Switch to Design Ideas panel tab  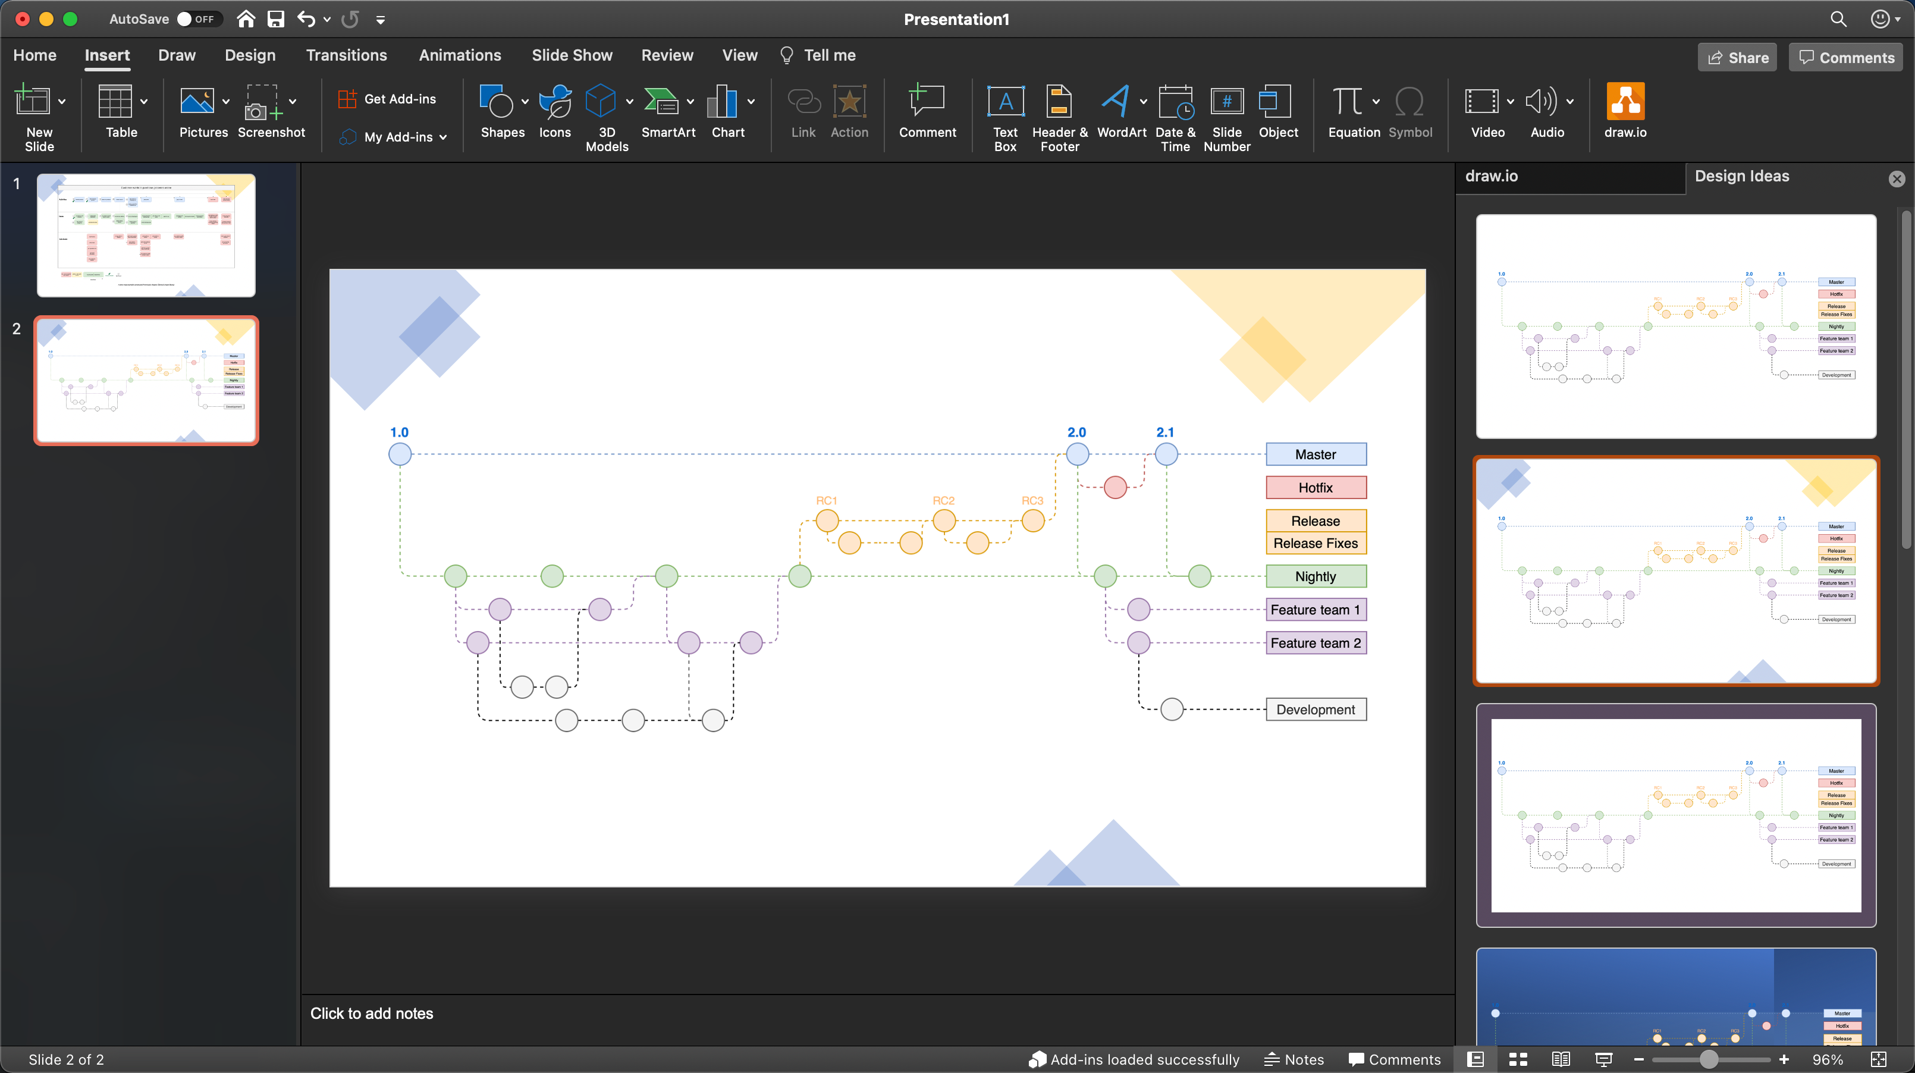coord(1741,175)
